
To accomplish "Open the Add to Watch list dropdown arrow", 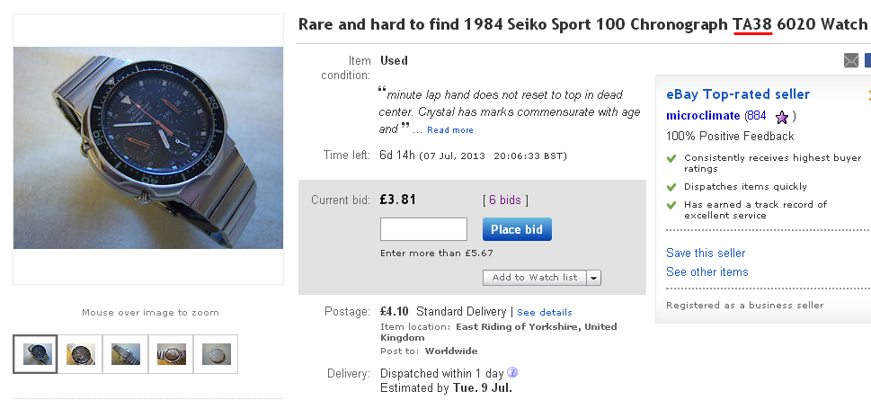I will 593,278.
